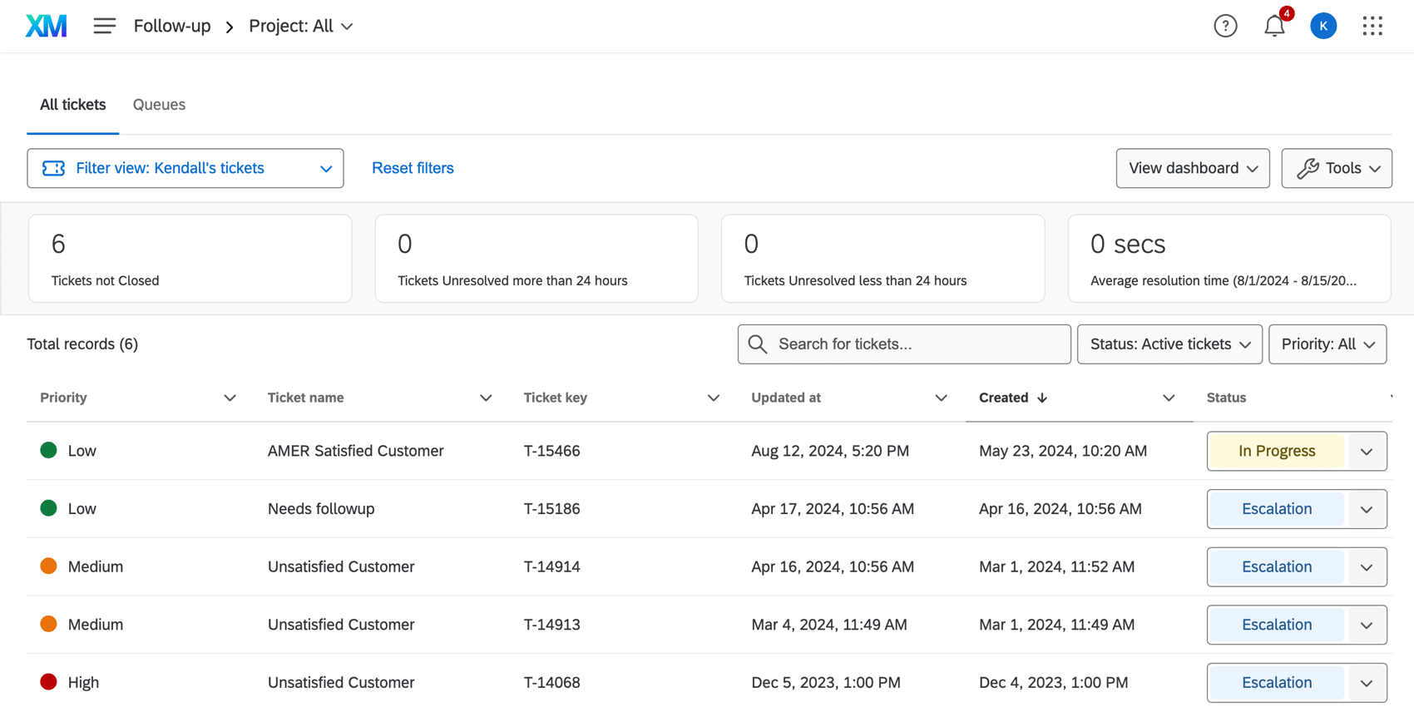Open the Priority: All filter
This screenshot has width=1414, height=707.
point(1327,344)
